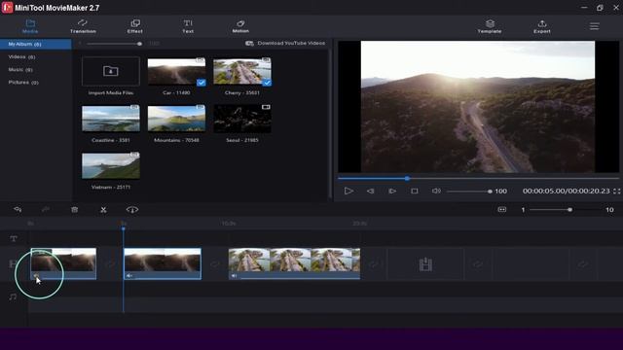
Task: Click the MiniTool MovieMaker logo icon
Action: tap(7, 7)
